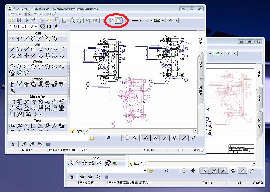Screen dimensions: 270x192
Task: Select the ellipse tool in Circle section
Action: (54, 67)
